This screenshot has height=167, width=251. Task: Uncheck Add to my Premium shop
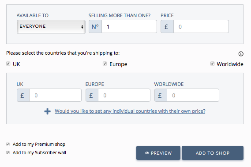point(8,144)
